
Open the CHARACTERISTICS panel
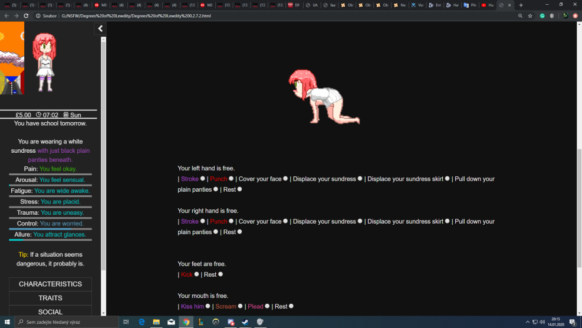click(x=50, y=284)
